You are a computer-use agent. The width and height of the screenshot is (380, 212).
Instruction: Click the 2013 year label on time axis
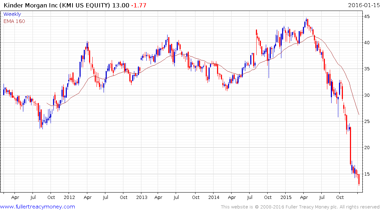(x=141, y=197)
